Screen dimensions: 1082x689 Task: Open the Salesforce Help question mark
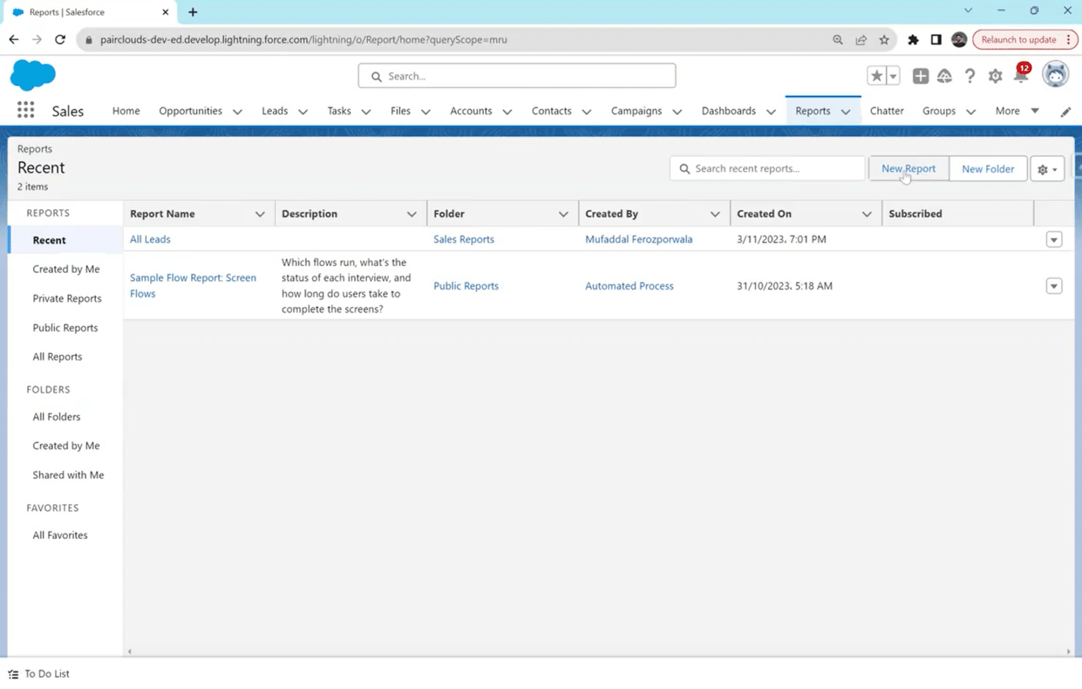point(970,76)
